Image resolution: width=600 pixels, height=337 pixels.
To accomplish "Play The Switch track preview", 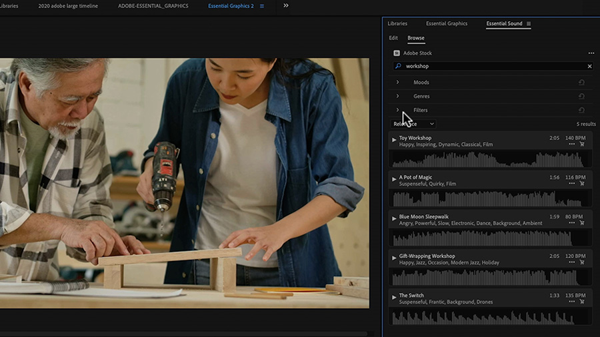I will (x=394, y=296).
